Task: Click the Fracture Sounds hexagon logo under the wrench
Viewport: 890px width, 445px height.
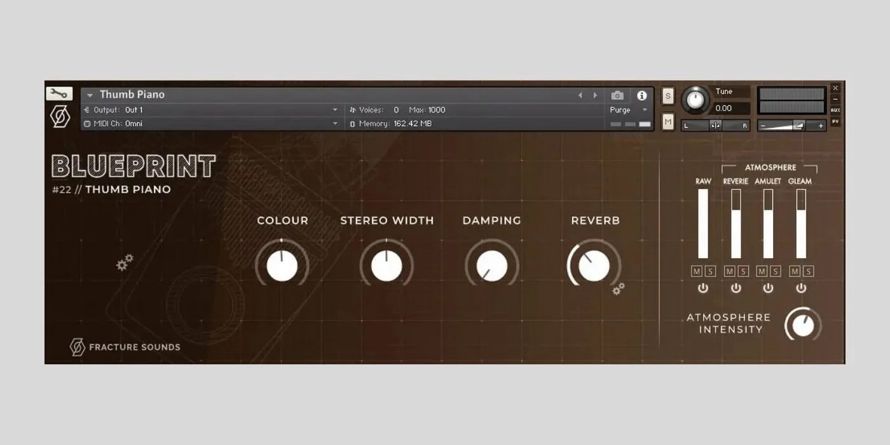Action: [60, 117]
